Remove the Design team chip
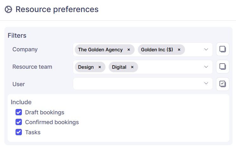This screenshot has height=146, width=236. tap(99, 67)
